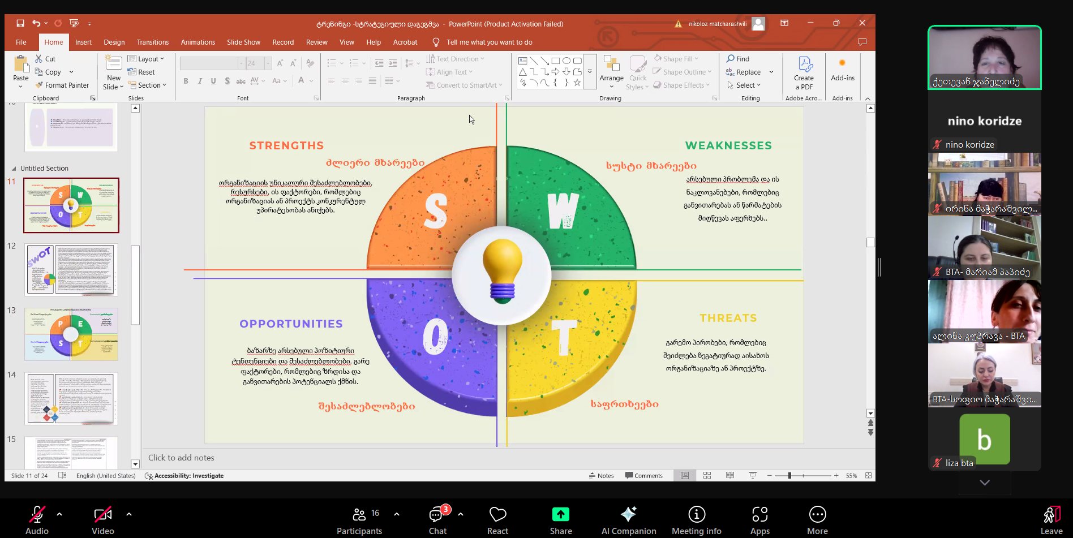The height and width of the screenshot is (538, 1073).
Task: Open React emoji options
Action: (x=497, y=520)
